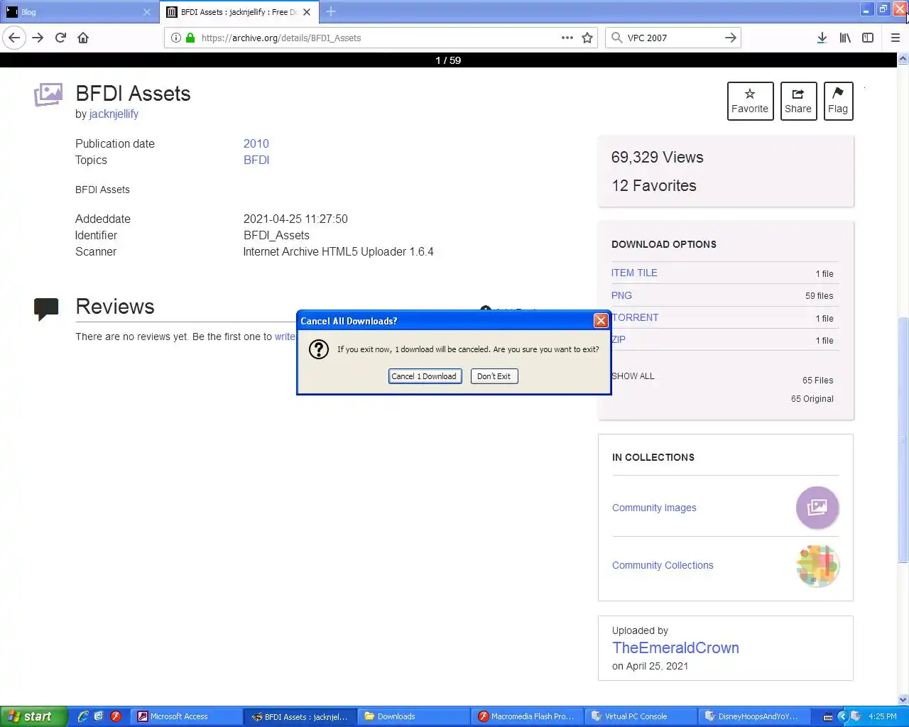Switch to DisneyHoopsAndYoY taskbar item
This screenshot has width=909, height=727.
756,716
